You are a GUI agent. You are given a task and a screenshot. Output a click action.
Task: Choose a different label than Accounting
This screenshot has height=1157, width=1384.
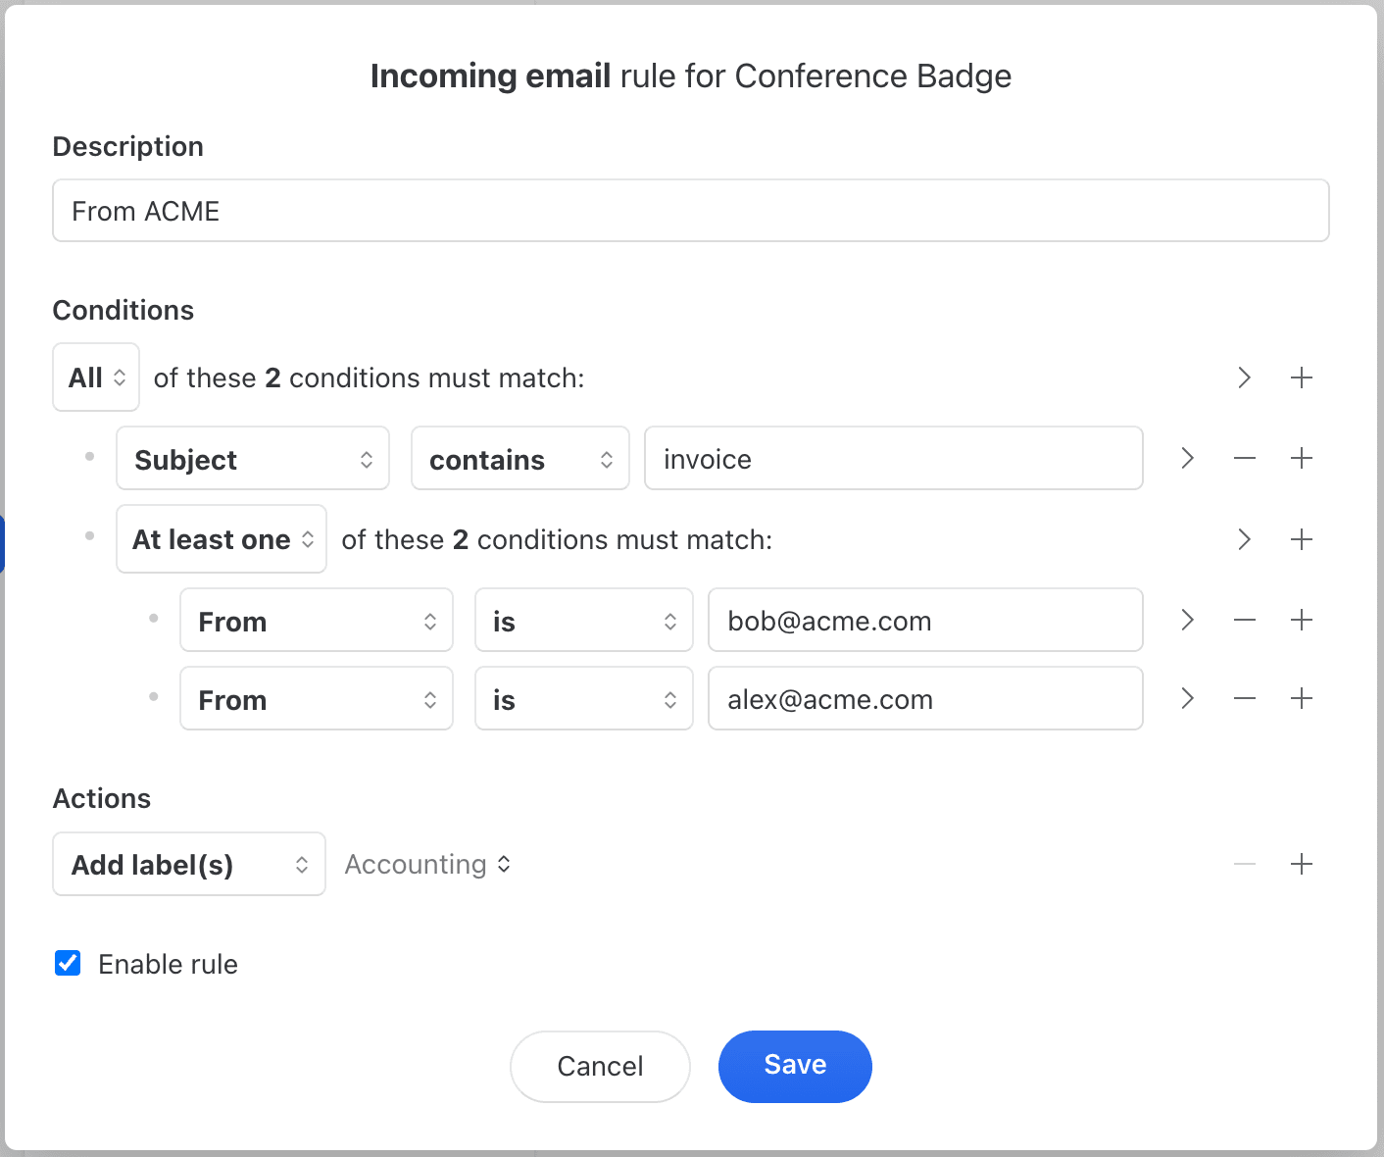[427, 864]
